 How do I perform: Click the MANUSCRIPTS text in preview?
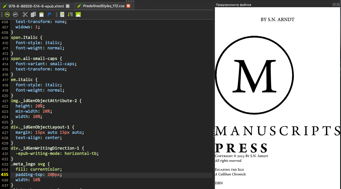click(x=278, y=131)
